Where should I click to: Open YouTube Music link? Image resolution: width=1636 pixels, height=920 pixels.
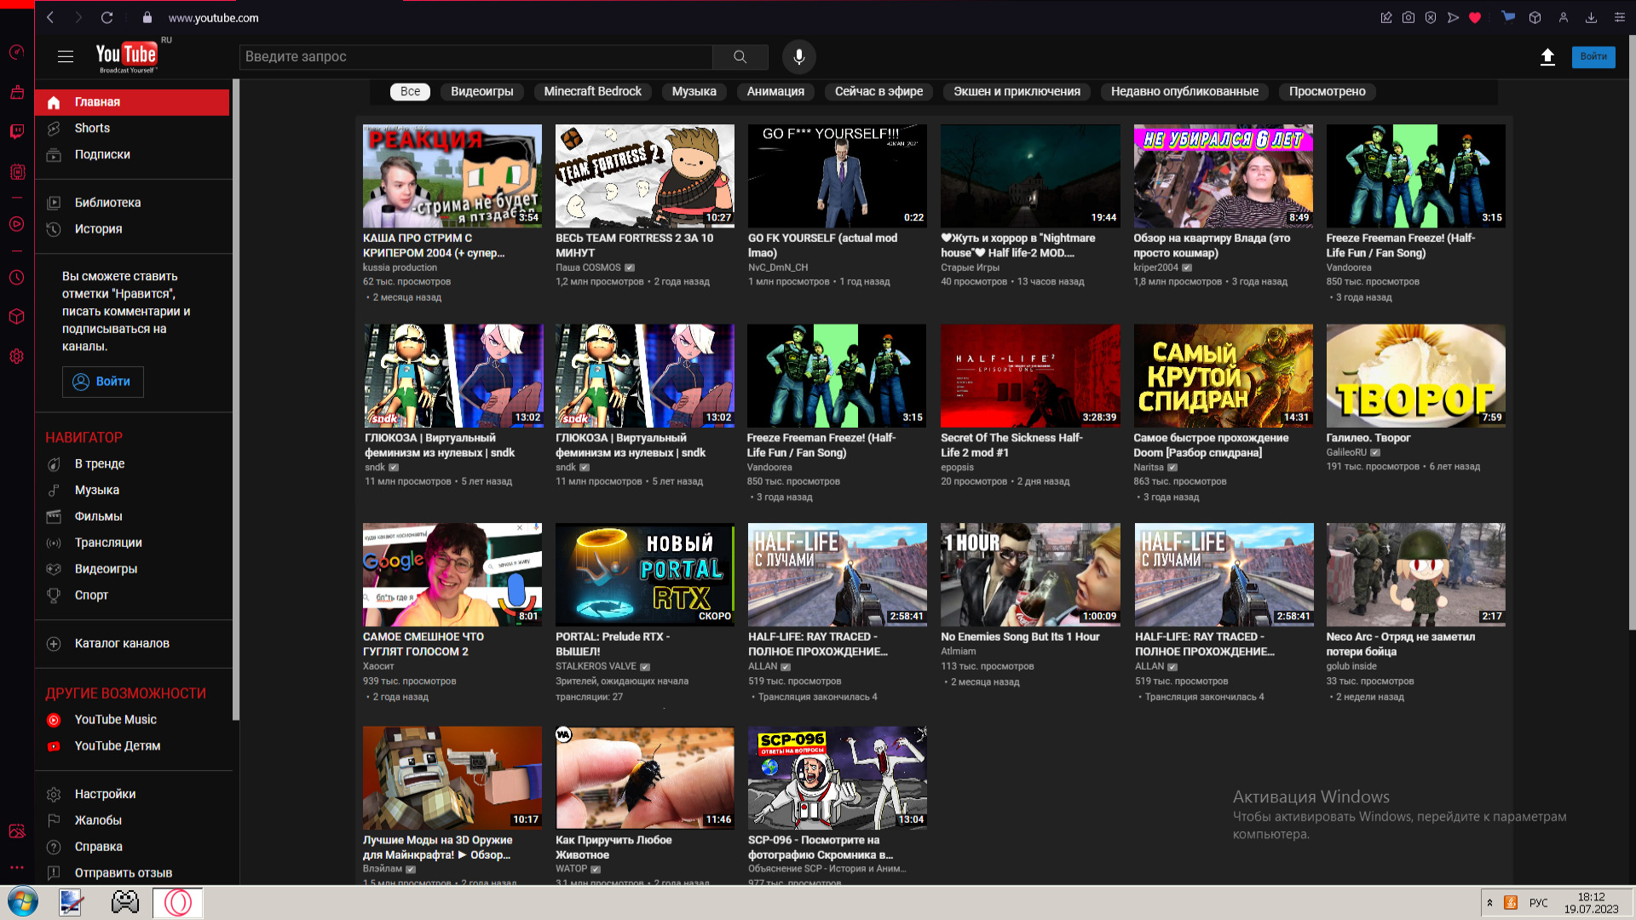point(115,720)
